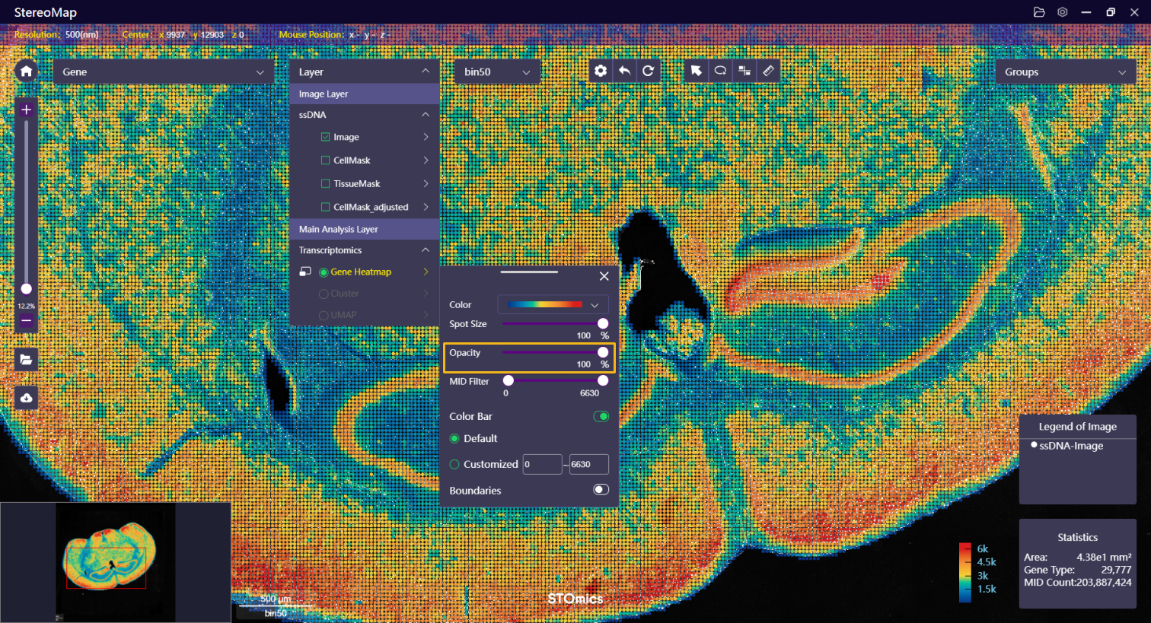Select the Gene Heatmap layer item

tap(360, 272)
